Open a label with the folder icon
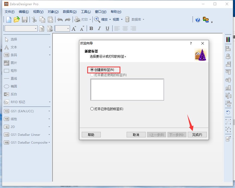 tap(17, 20)
